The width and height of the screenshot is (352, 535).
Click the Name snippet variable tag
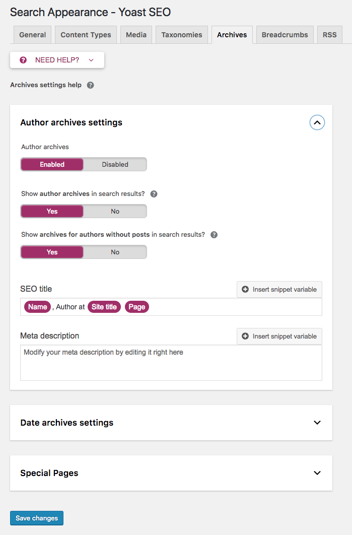pyautogui.click(x=38, y=307)
